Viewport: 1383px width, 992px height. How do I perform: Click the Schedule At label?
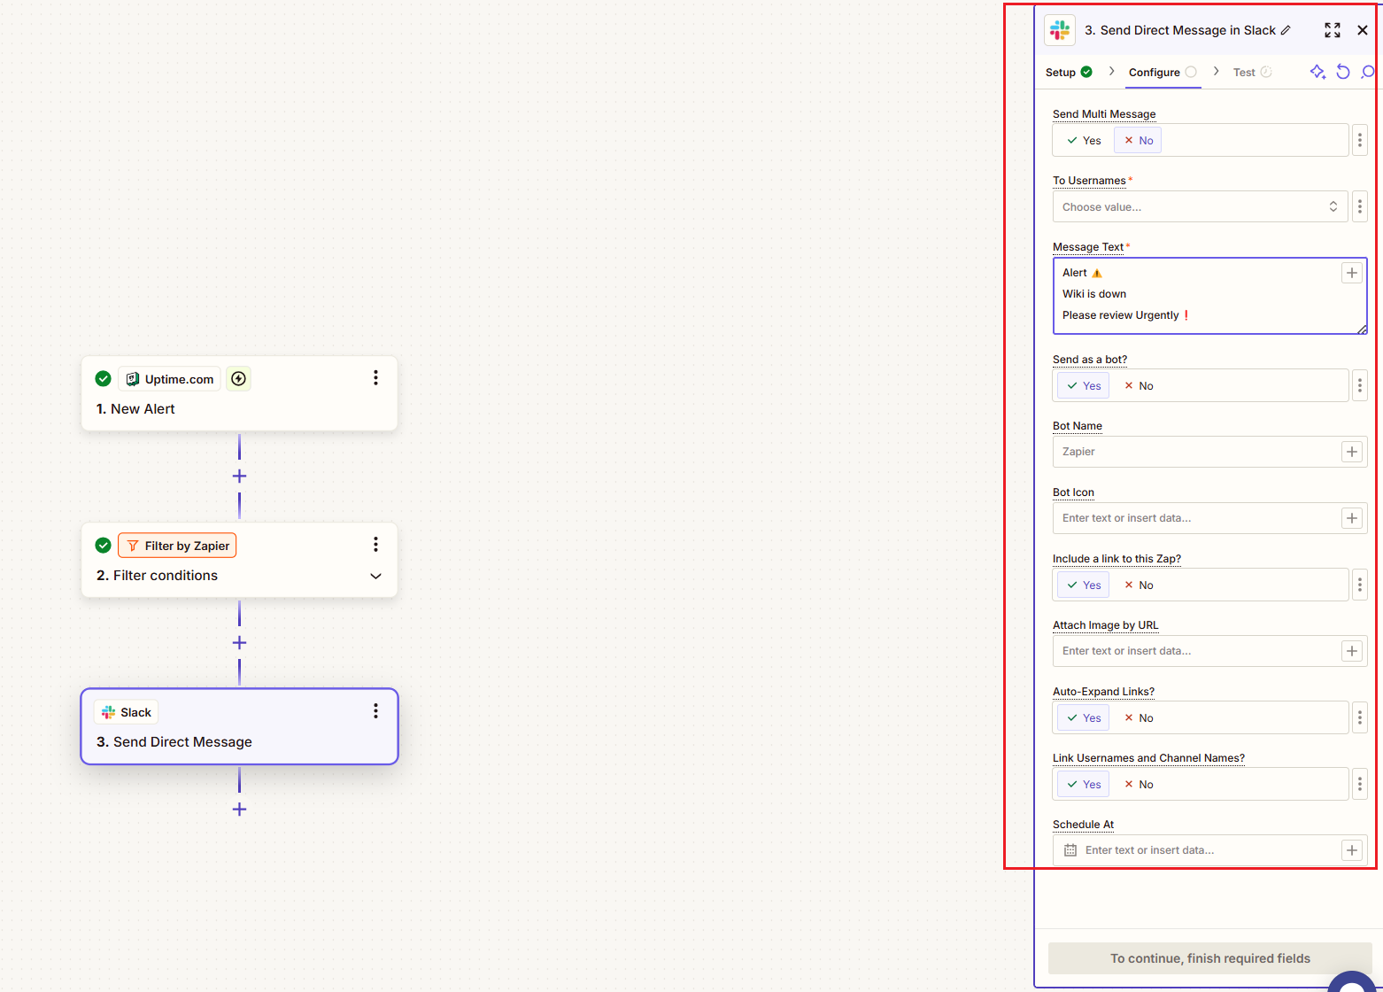1083,825
